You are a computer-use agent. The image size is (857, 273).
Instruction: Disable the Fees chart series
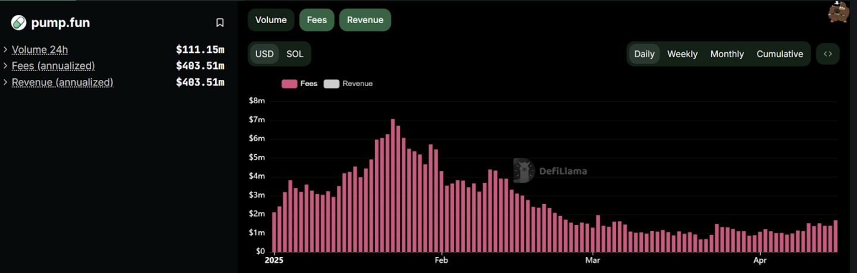click(x=317, y=20)
